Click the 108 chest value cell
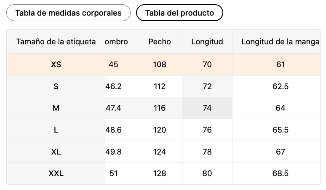326x190 pixels. [x=160, y=65]
